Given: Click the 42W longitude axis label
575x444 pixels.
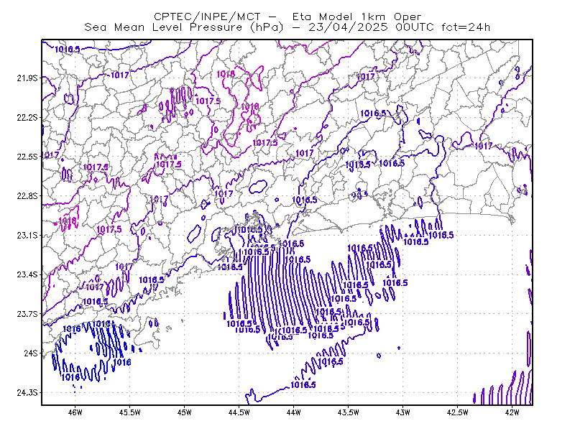Looking at the screenshot, I should click(x=512, y=412).
